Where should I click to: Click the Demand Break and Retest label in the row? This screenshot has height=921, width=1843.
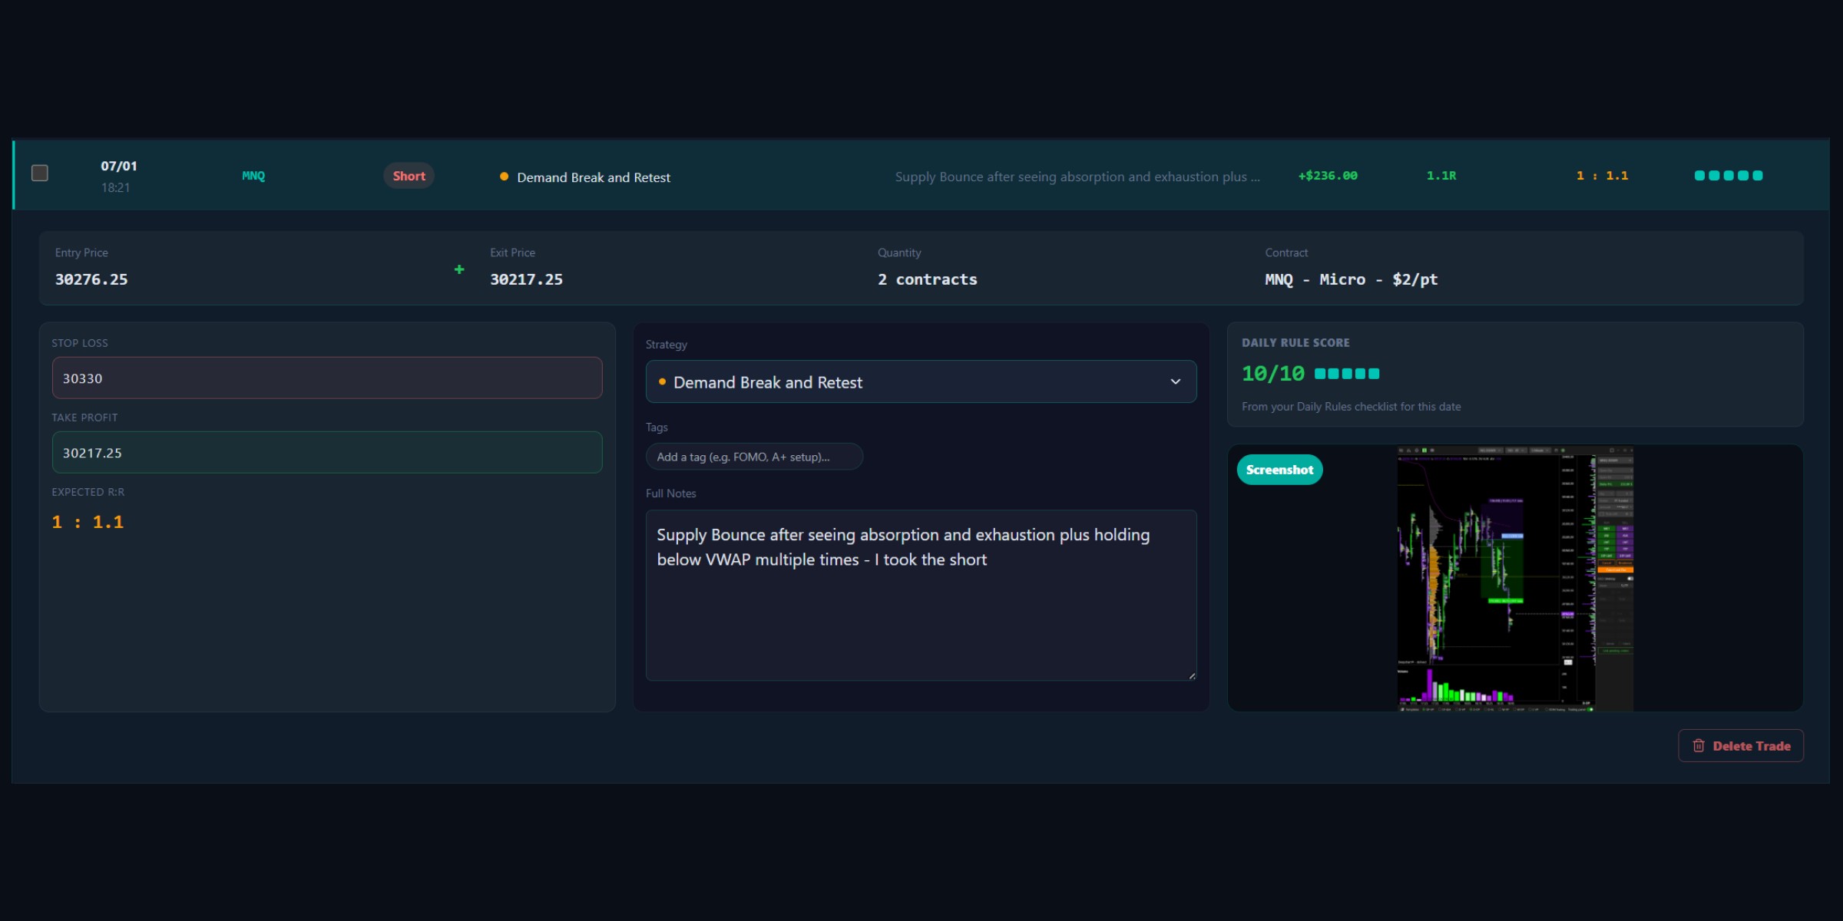tap(594, 177)
